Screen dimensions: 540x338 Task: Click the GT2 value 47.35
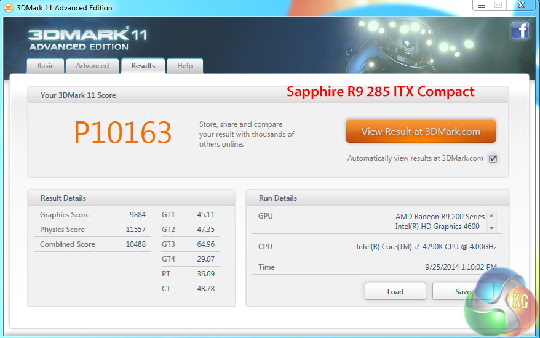pos(205,230)
